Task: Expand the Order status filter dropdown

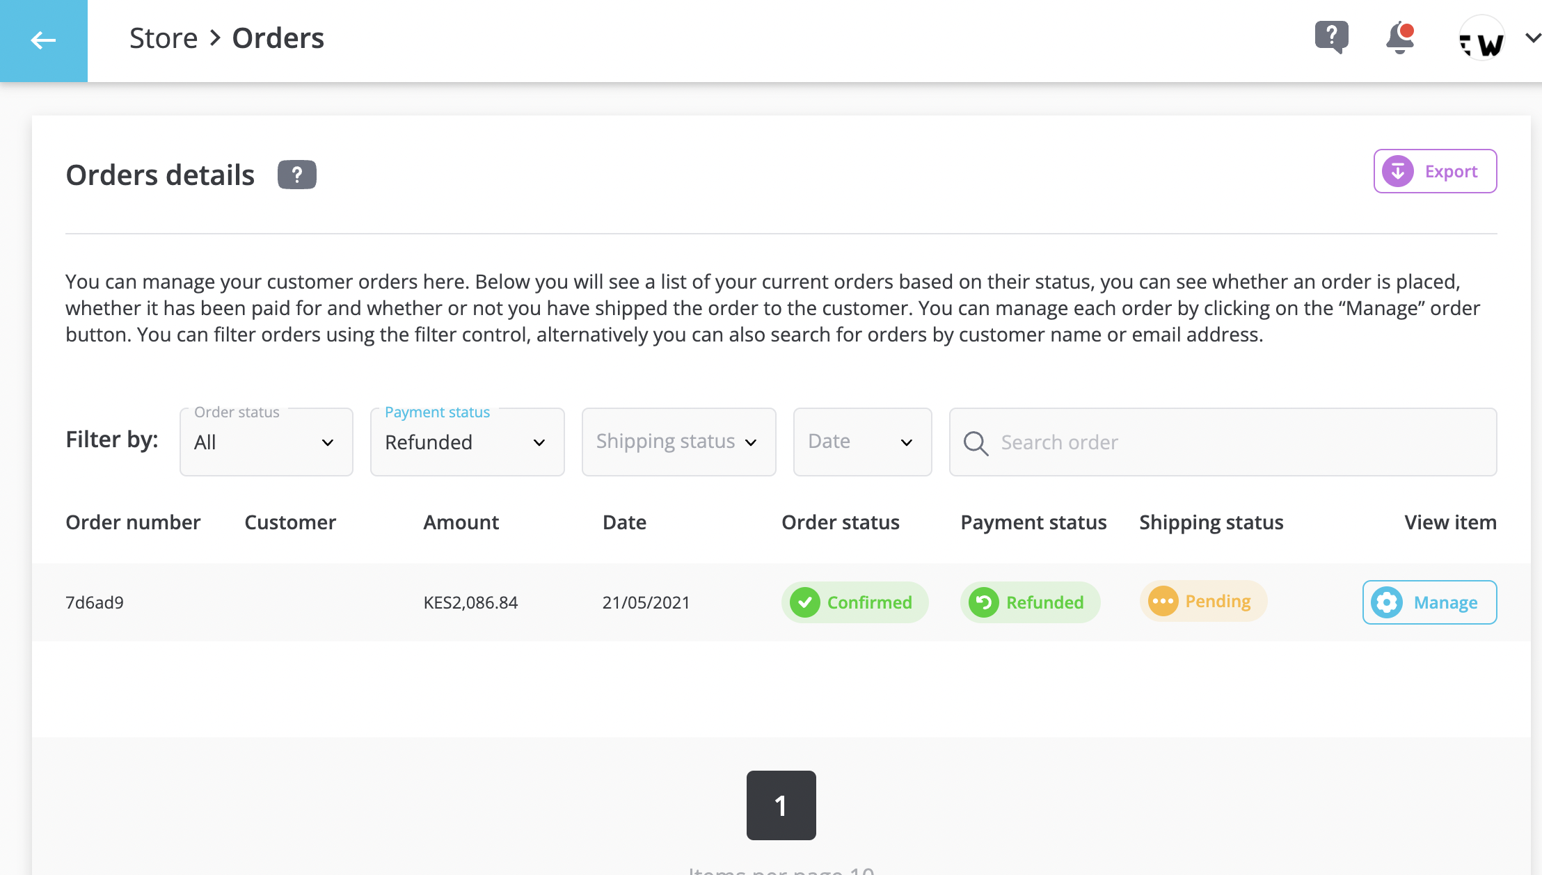Action: [x=267, y=442]
